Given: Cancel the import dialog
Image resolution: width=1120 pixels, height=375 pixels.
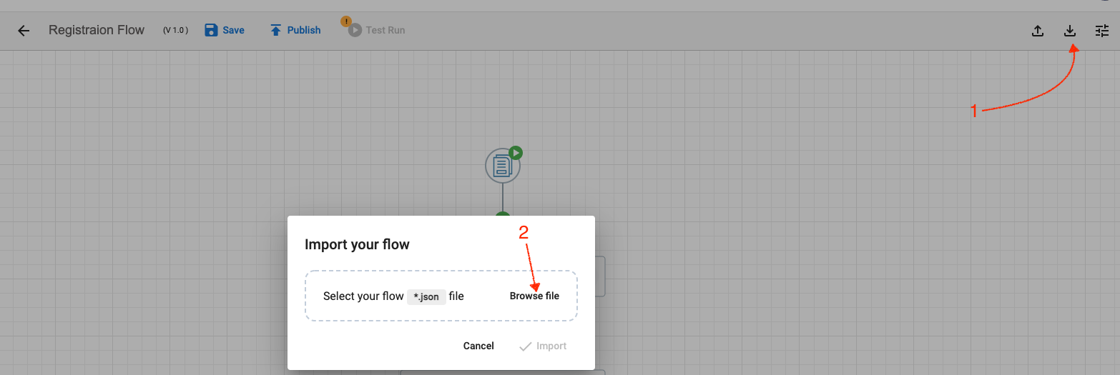Looking at the screenshot, I should [478, 346].
